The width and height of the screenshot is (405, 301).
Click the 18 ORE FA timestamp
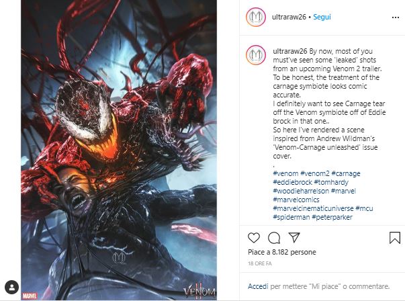click(260, 263)
